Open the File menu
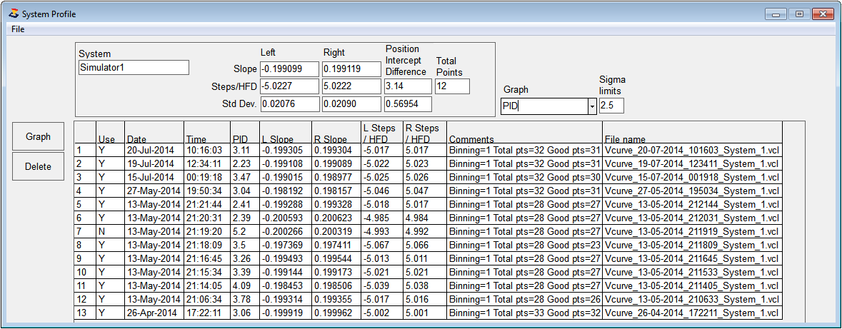Screen dimensions: 842x329 [18, 29]
